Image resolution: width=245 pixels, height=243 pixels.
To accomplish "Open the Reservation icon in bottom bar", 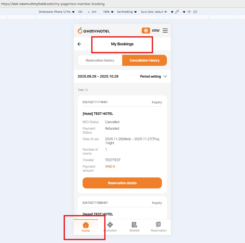I will (x=158, y=224).
